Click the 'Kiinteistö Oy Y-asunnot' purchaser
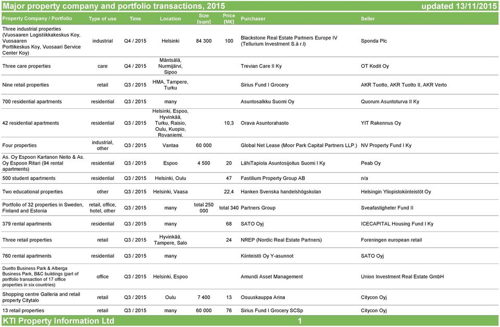 pyautogui.click(x=267, y=256)
